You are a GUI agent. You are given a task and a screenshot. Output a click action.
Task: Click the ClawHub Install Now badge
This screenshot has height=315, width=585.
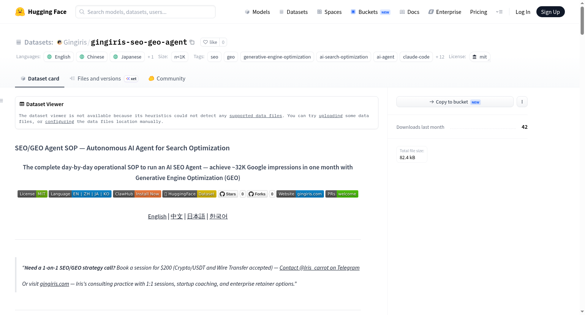click(137, 194)
